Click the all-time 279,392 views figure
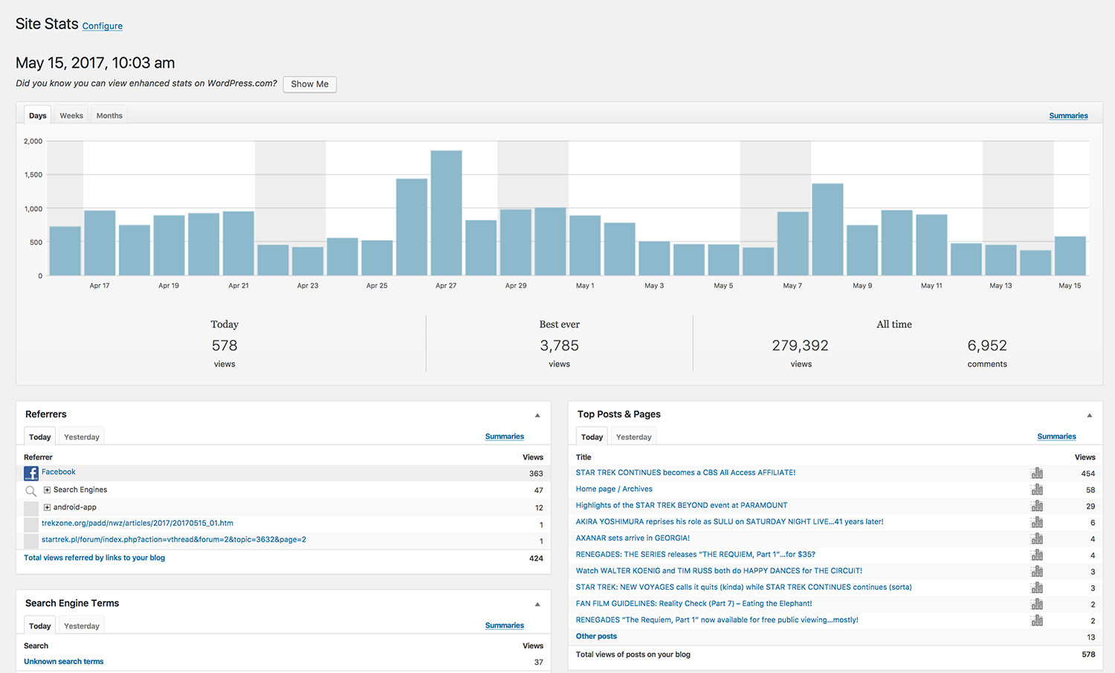This screenshot has height=673, width=1115. 800,346
